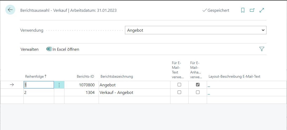This screenshot has height=130, width=287.
Task: Click the filter funnel icon
Action: [x=261, y=49]
